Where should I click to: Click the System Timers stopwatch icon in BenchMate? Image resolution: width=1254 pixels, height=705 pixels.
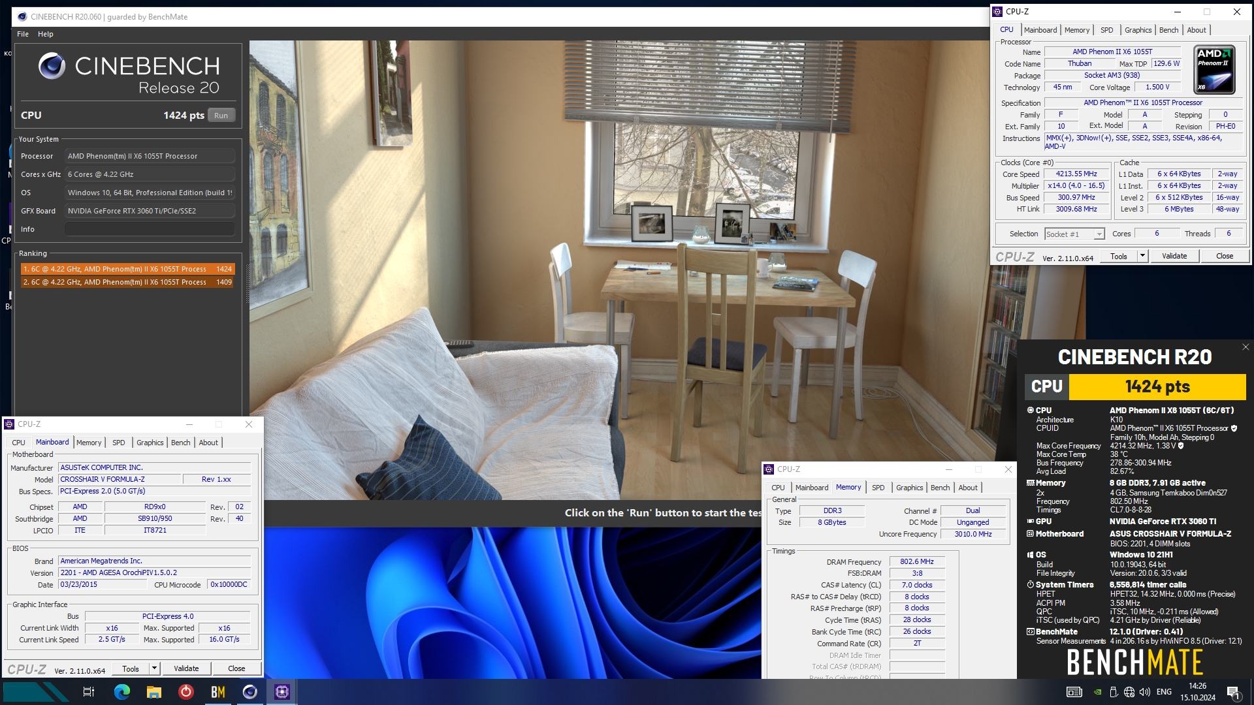pyautogui.click(x=1031, y=585)
